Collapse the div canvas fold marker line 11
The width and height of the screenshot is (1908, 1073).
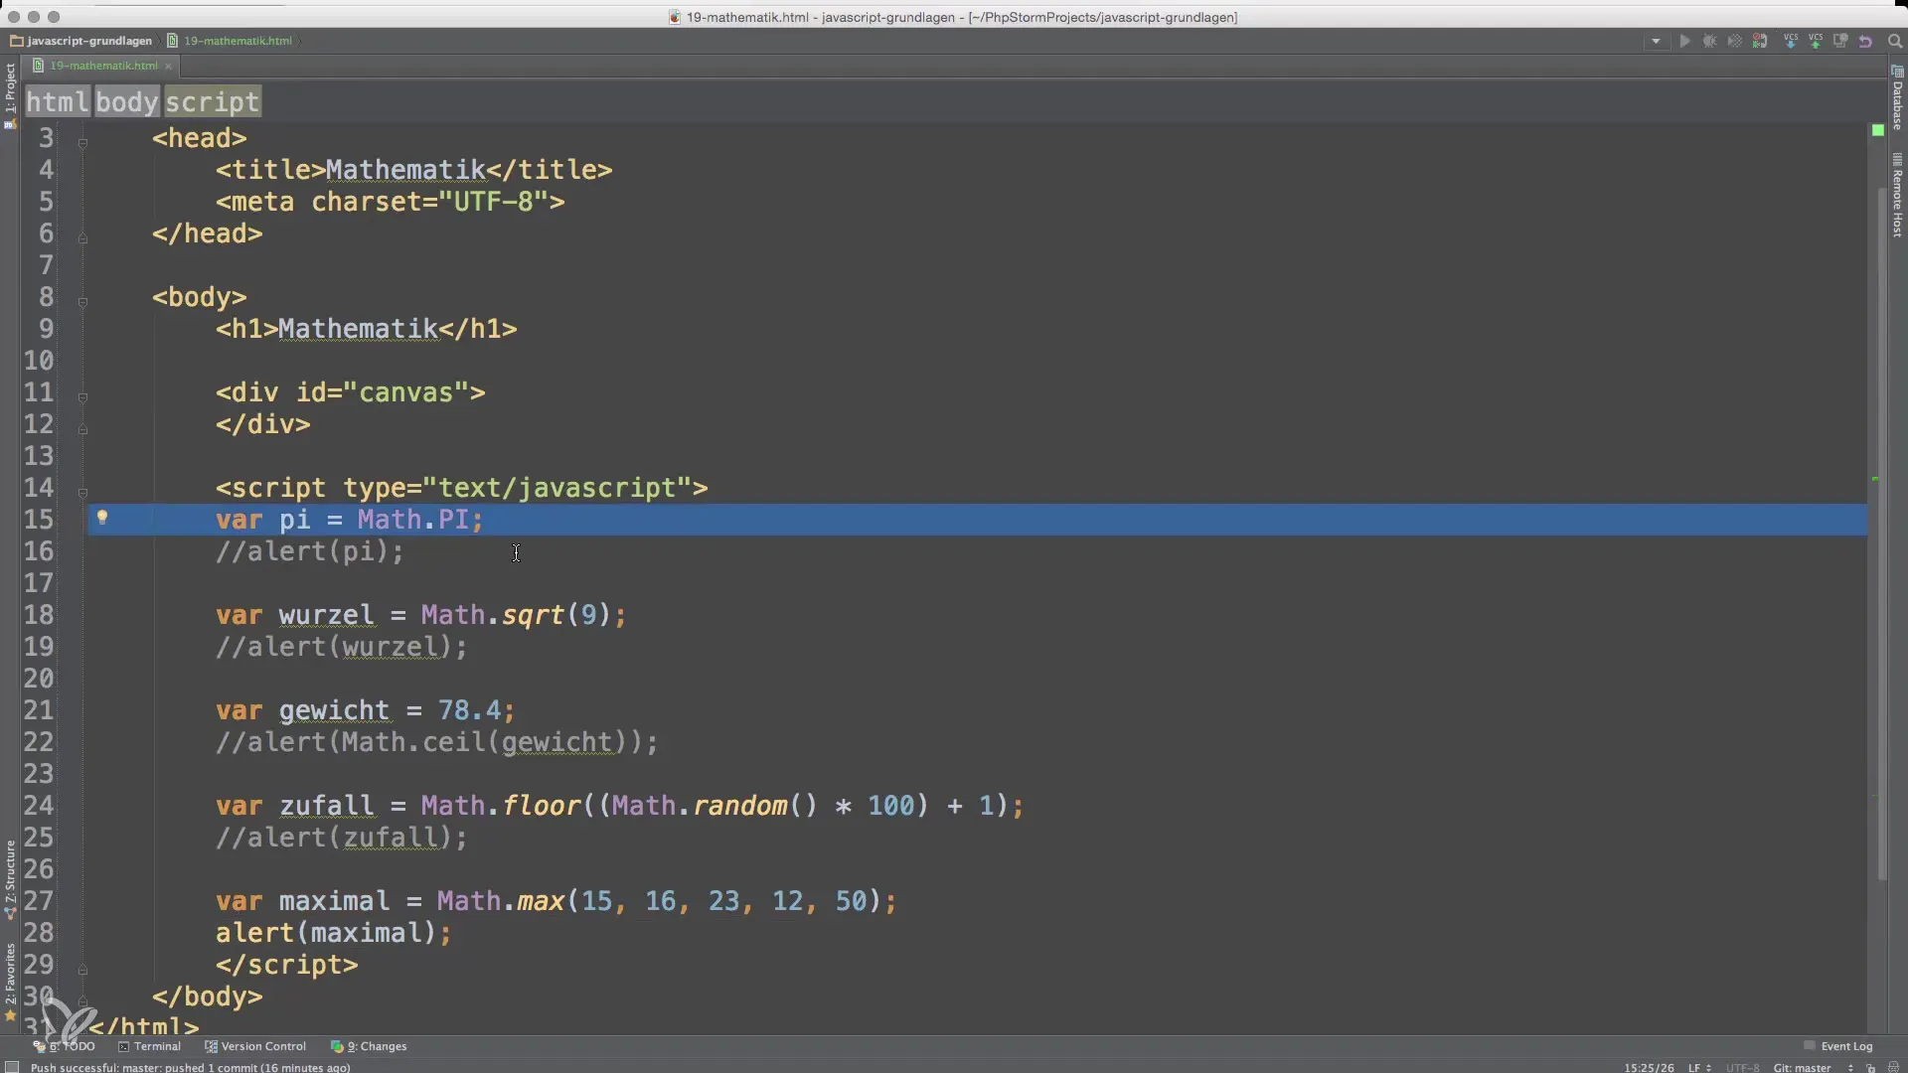(82, 397)
